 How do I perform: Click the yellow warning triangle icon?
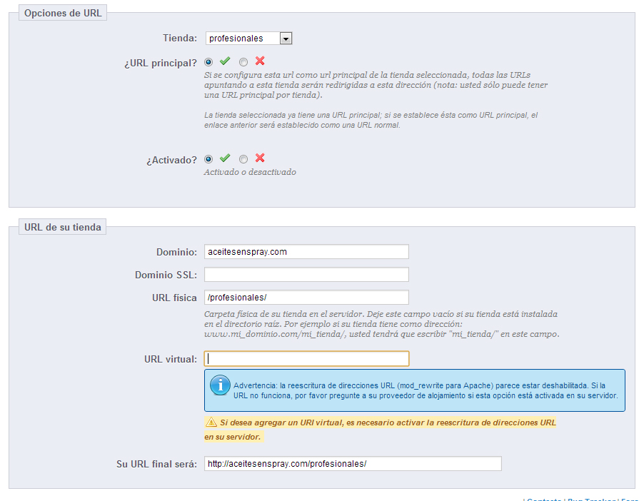[211, 422]
